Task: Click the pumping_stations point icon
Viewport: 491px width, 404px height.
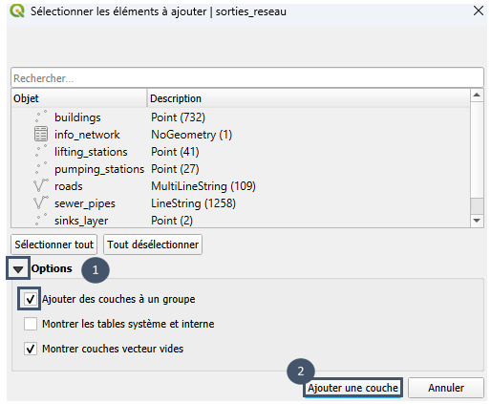Action: [x=41, y=168]
